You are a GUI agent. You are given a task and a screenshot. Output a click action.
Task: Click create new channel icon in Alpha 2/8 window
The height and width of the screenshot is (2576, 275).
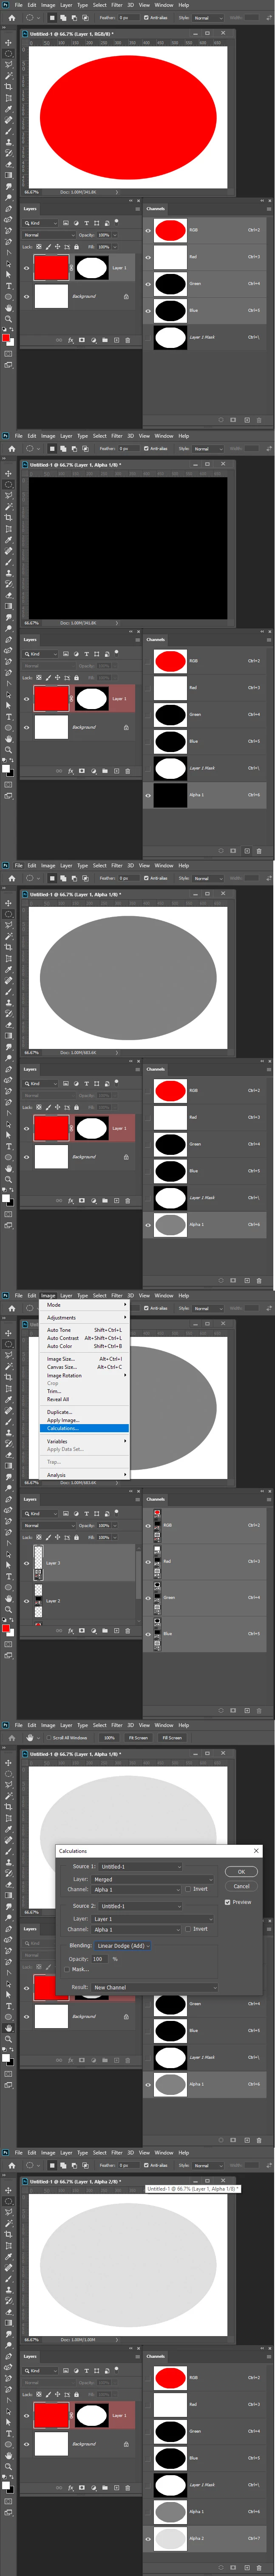pos(247,2567)
